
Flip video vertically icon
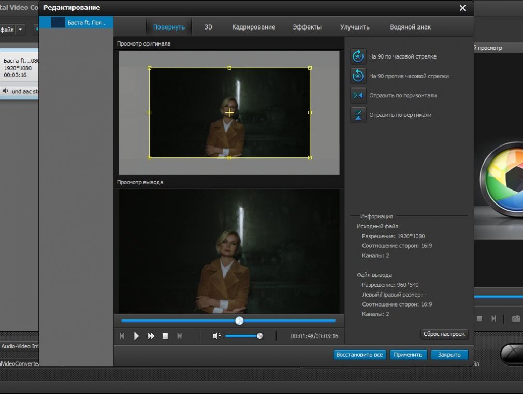click(358, 115)
